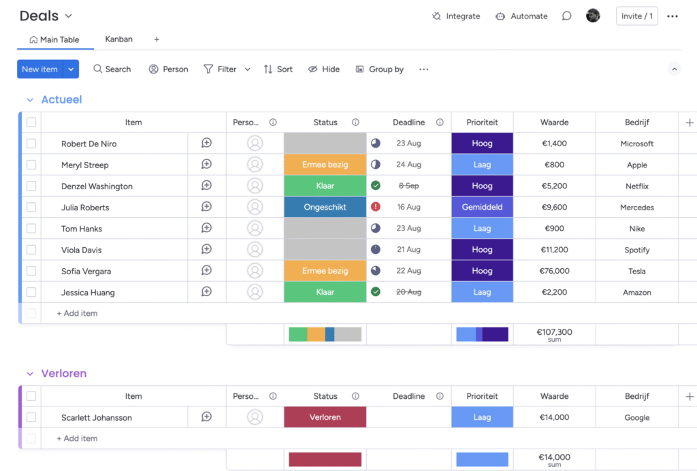Screen dimensions: 697x471
Task: Click the Hide columns button
Action: 324,69
